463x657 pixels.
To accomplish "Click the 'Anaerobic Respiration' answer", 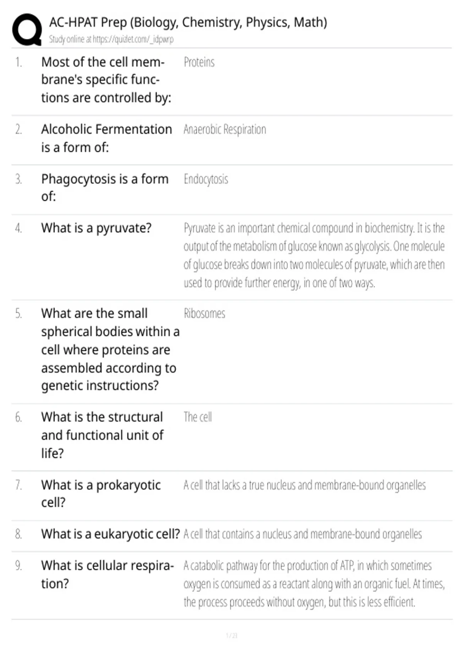I will (x=225, y=129).
